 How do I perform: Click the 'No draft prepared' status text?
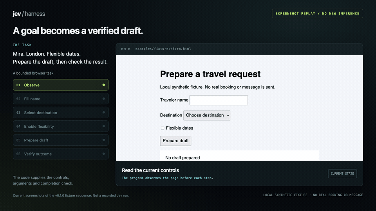183,157
